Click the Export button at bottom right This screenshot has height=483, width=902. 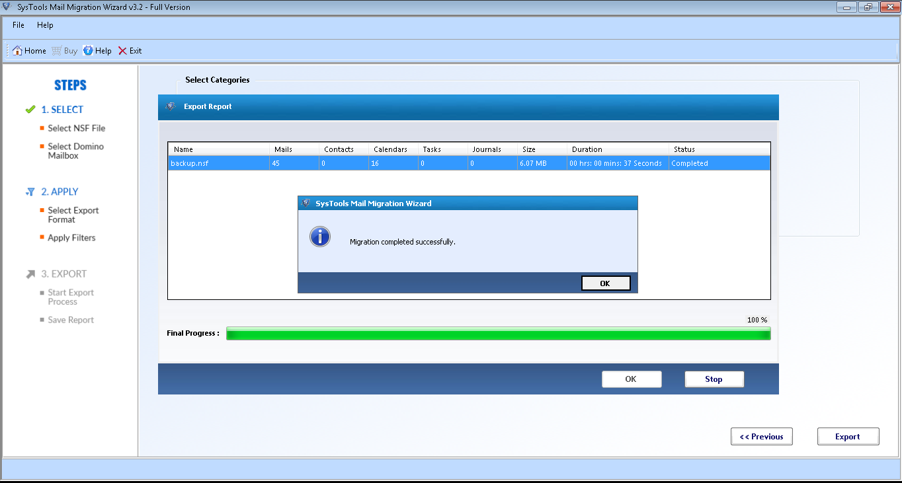click(848, 437)
